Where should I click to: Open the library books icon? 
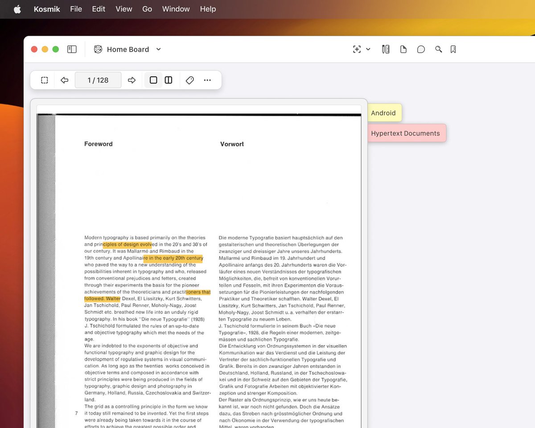[386, 49]
